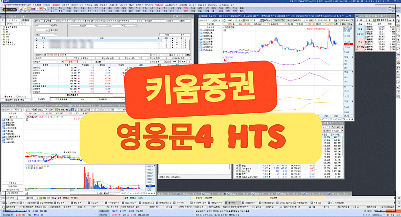Viewport: 401px width, 217px height.
Task: Open the dropdown under the 현재가 number field
Action: click(x=46, y=35)
